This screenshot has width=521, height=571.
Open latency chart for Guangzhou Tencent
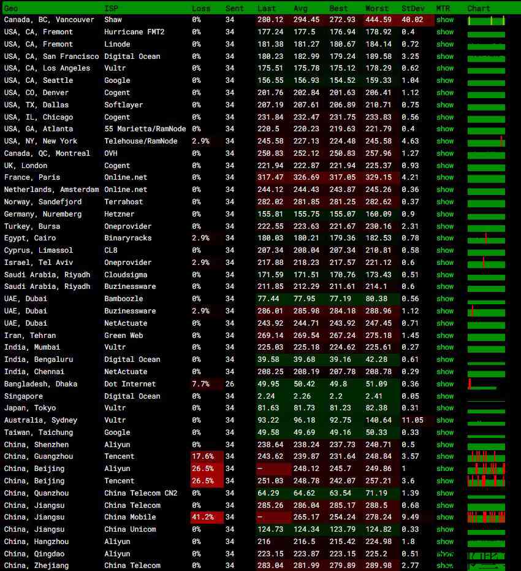tap(486, 457)
